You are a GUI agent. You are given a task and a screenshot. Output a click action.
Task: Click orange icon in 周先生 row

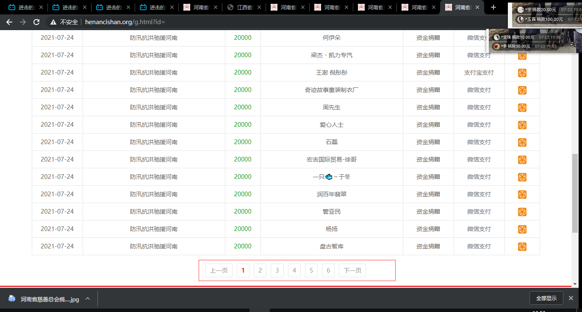click(522, 108)
